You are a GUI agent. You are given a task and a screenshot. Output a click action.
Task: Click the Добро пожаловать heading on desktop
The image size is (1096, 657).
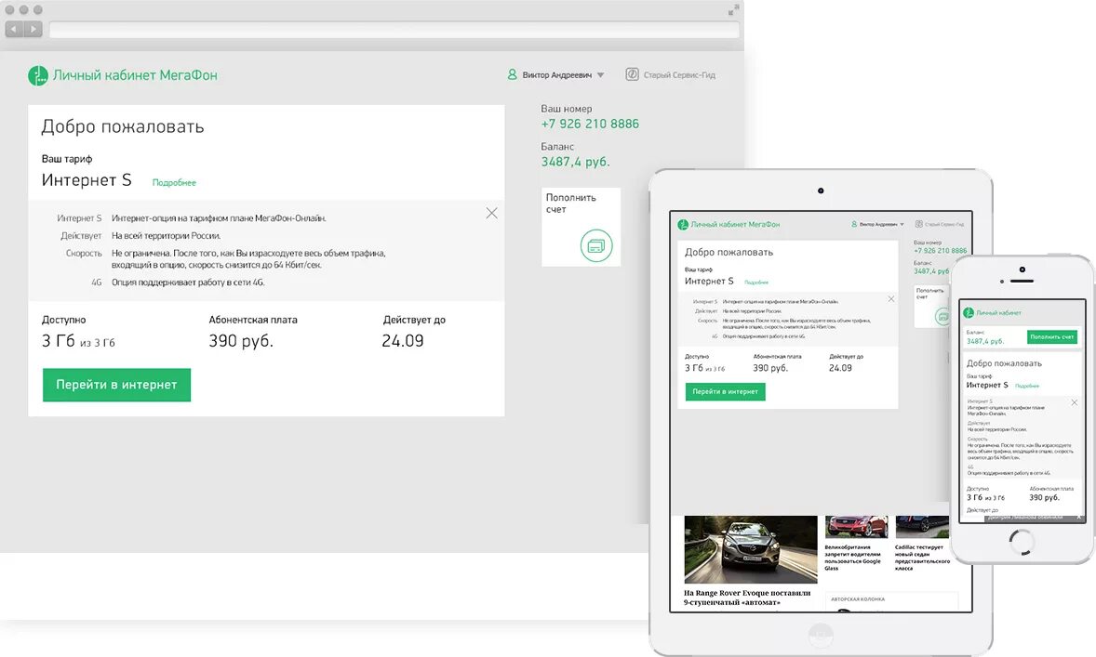(x=122, y=127)
